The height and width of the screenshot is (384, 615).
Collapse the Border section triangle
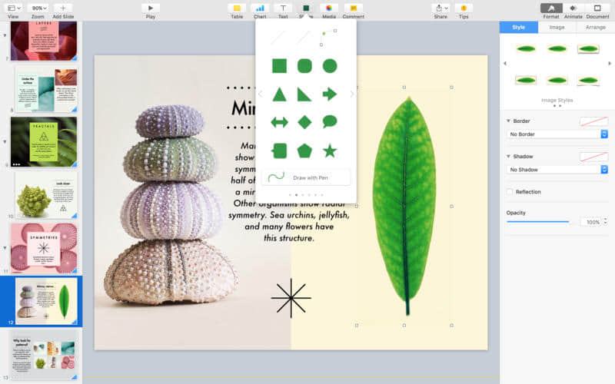508,121
